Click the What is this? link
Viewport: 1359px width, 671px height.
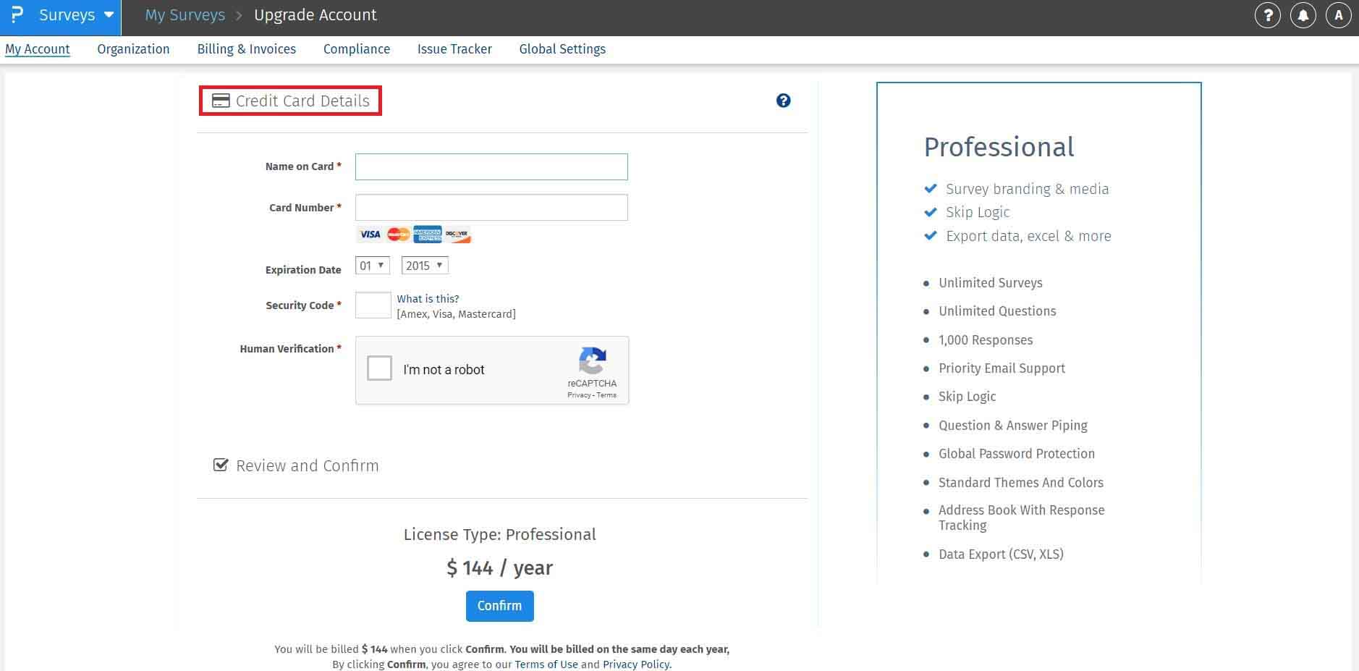coord(428,298)
